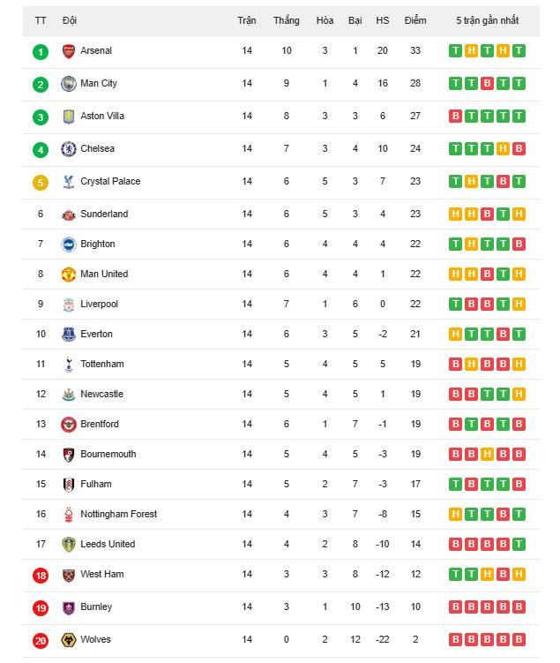Open the Nottingham Forest team page

tap(118, 515)
